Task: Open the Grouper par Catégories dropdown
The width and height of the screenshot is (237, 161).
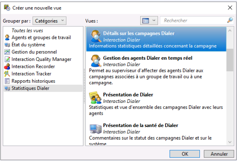Action: 49,21
